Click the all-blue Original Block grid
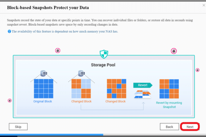 point(43,89)
